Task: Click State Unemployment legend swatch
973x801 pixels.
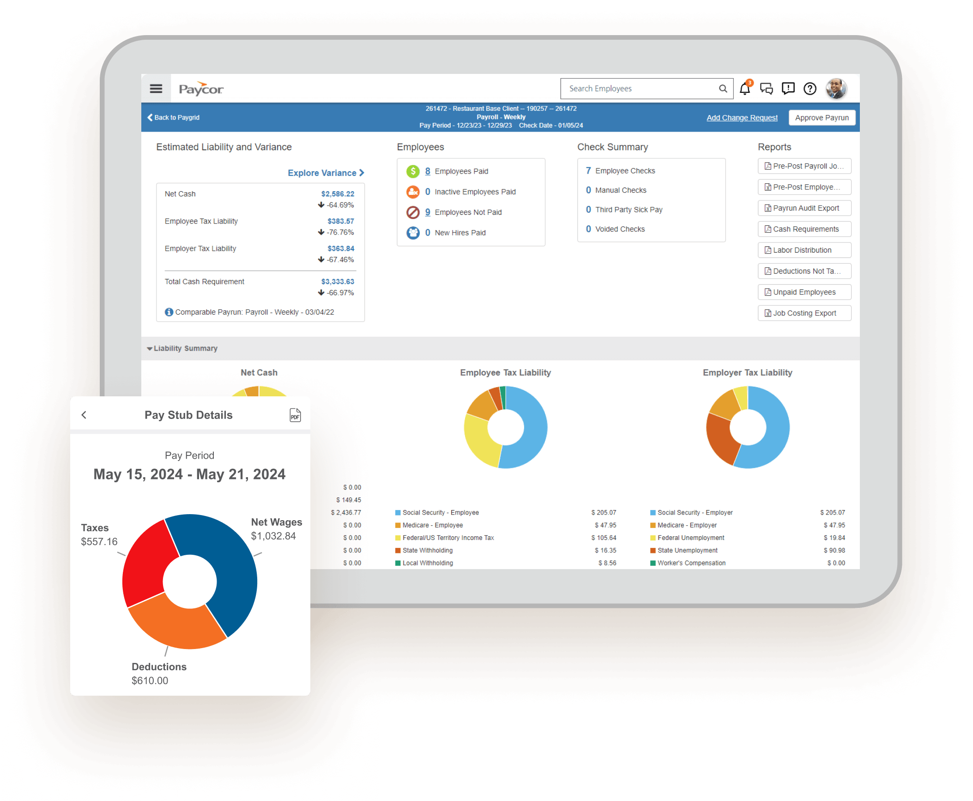Action: pyautogui.click(x=653, y=551)
